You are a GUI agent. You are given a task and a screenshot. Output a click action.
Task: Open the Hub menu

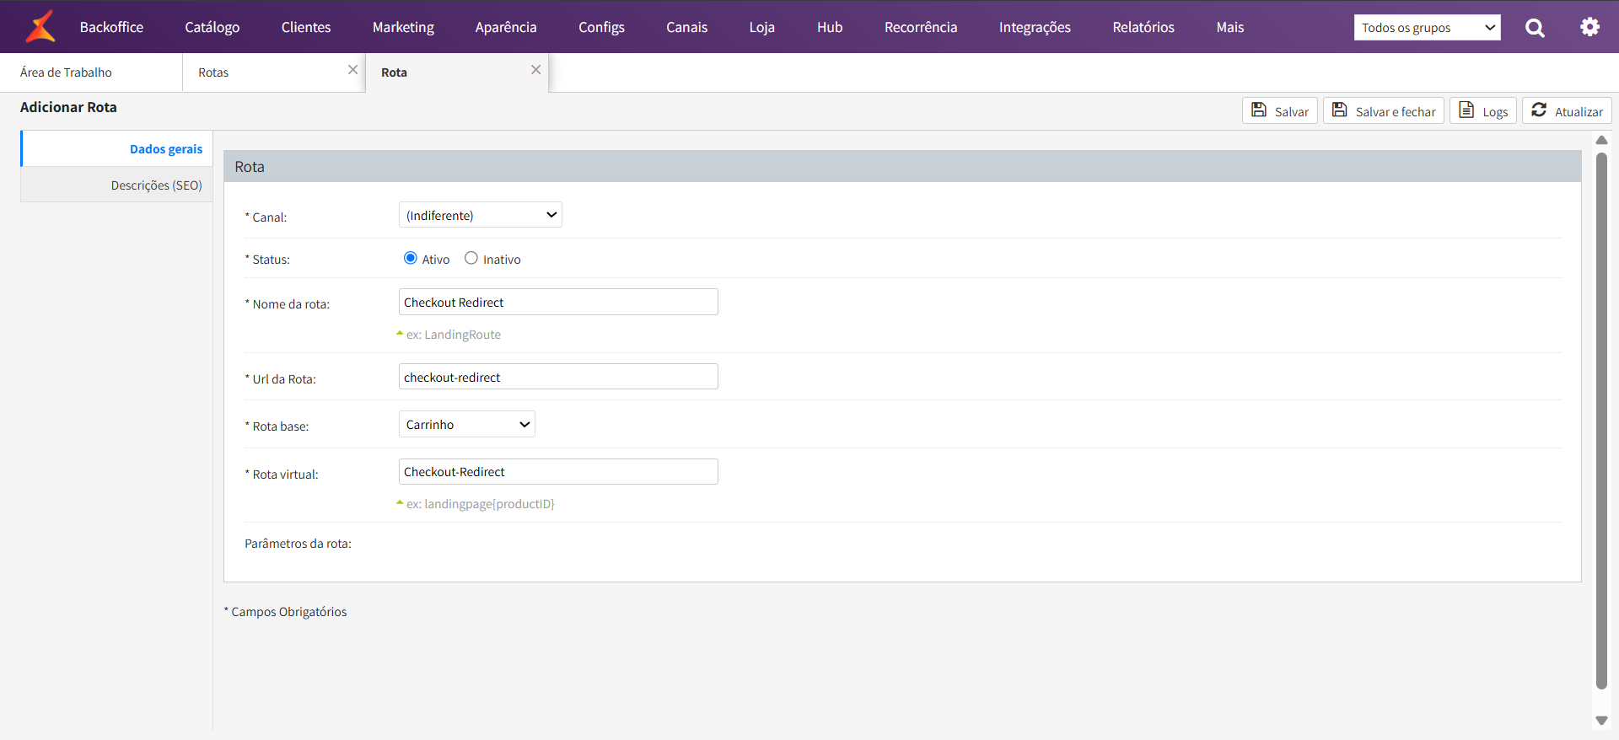click(830, 27)
